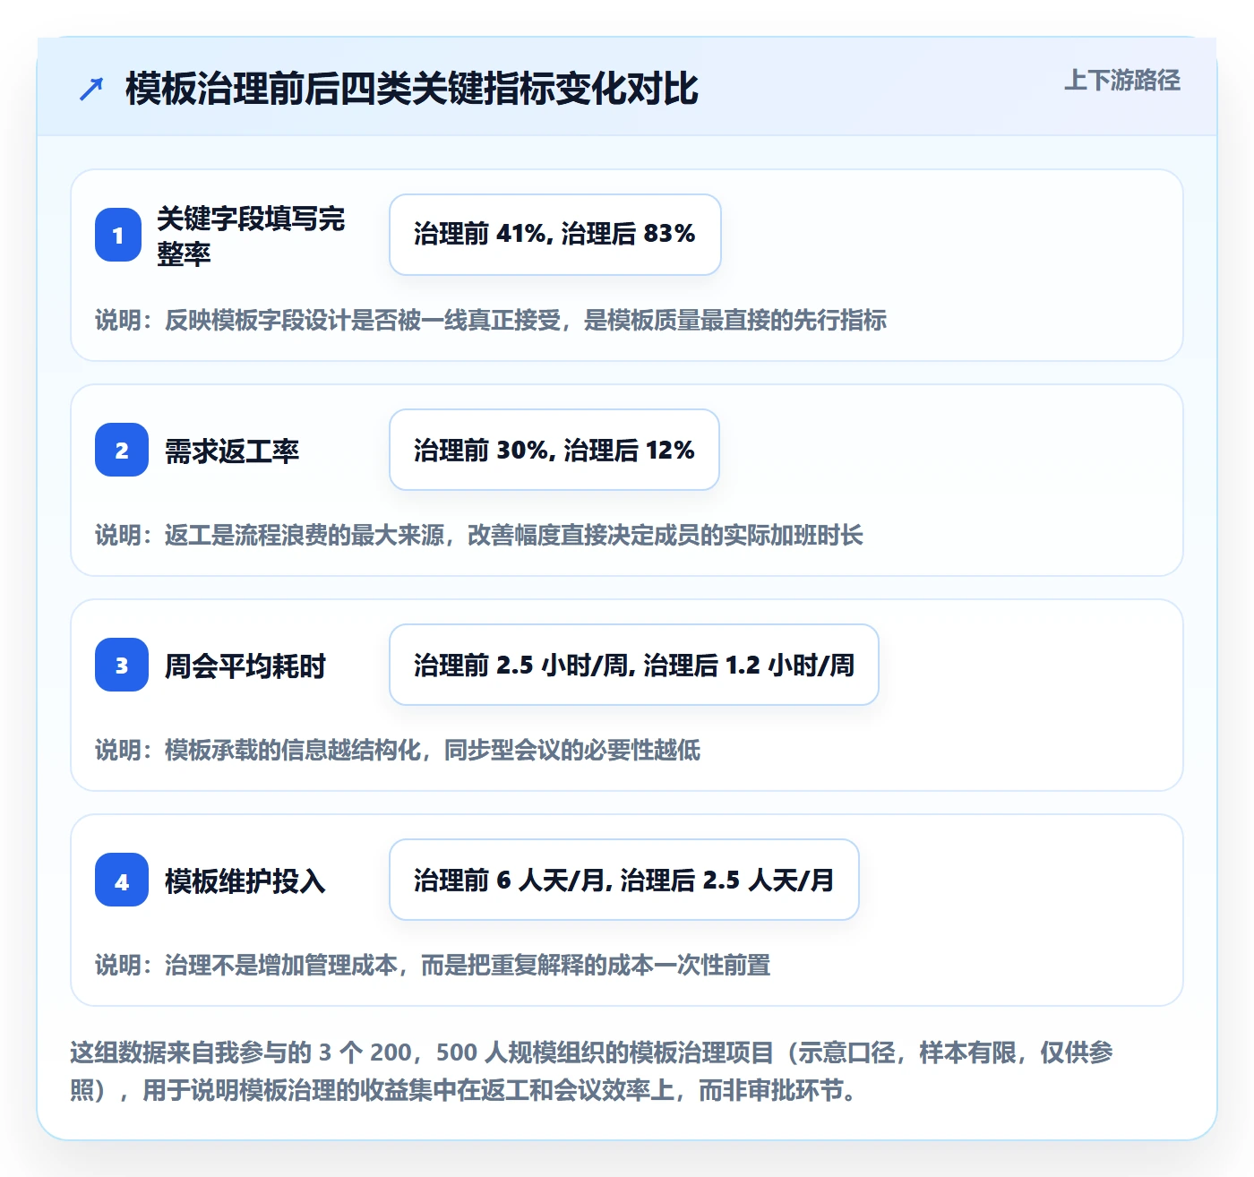The height and width of the screenshot is (1177, 1254).
Task: Click the value box 治理前 2.5 小时/周
Action: [x=634, y=665]
